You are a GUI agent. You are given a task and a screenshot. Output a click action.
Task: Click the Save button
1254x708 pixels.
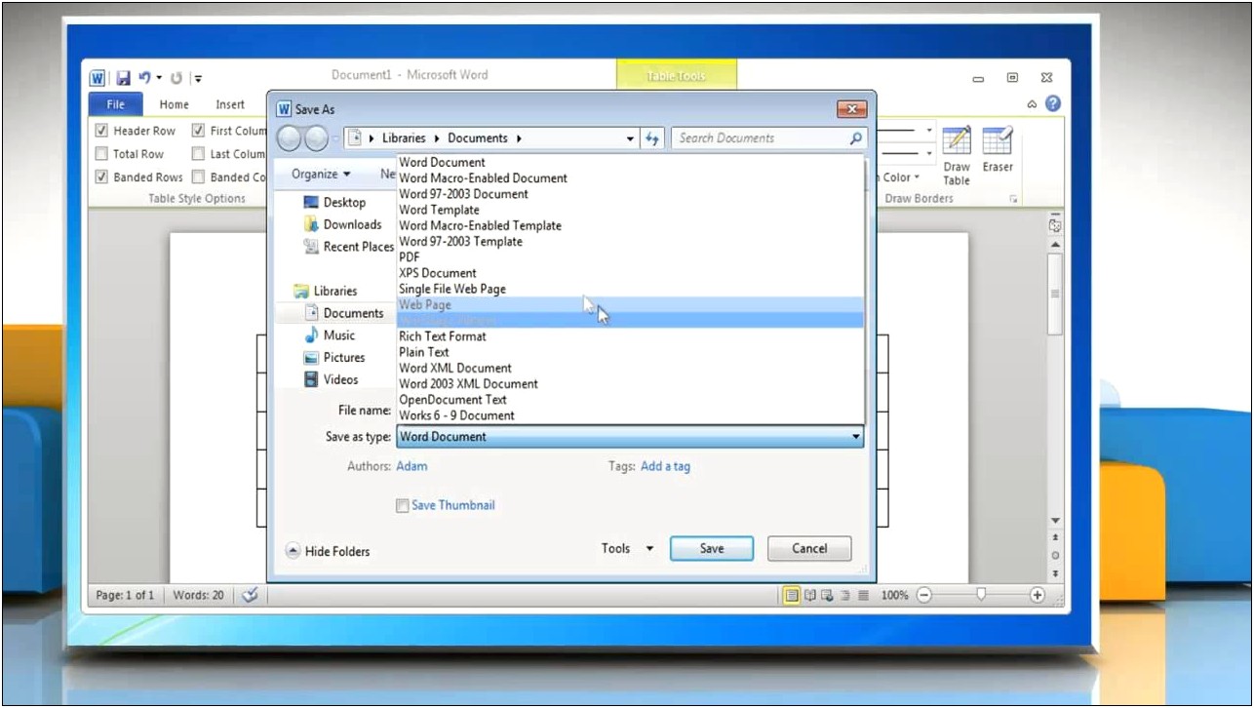[x=712, y=549]
